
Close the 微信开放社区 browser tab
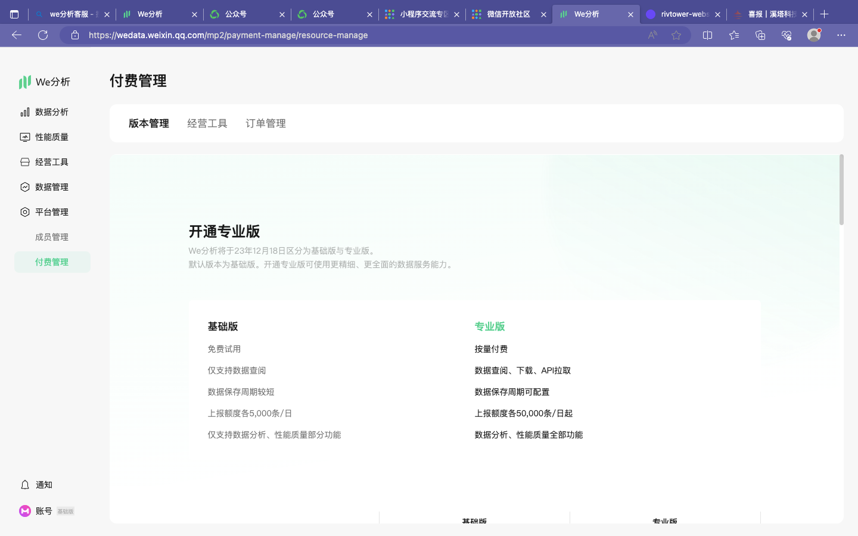[x=543, y=14]
